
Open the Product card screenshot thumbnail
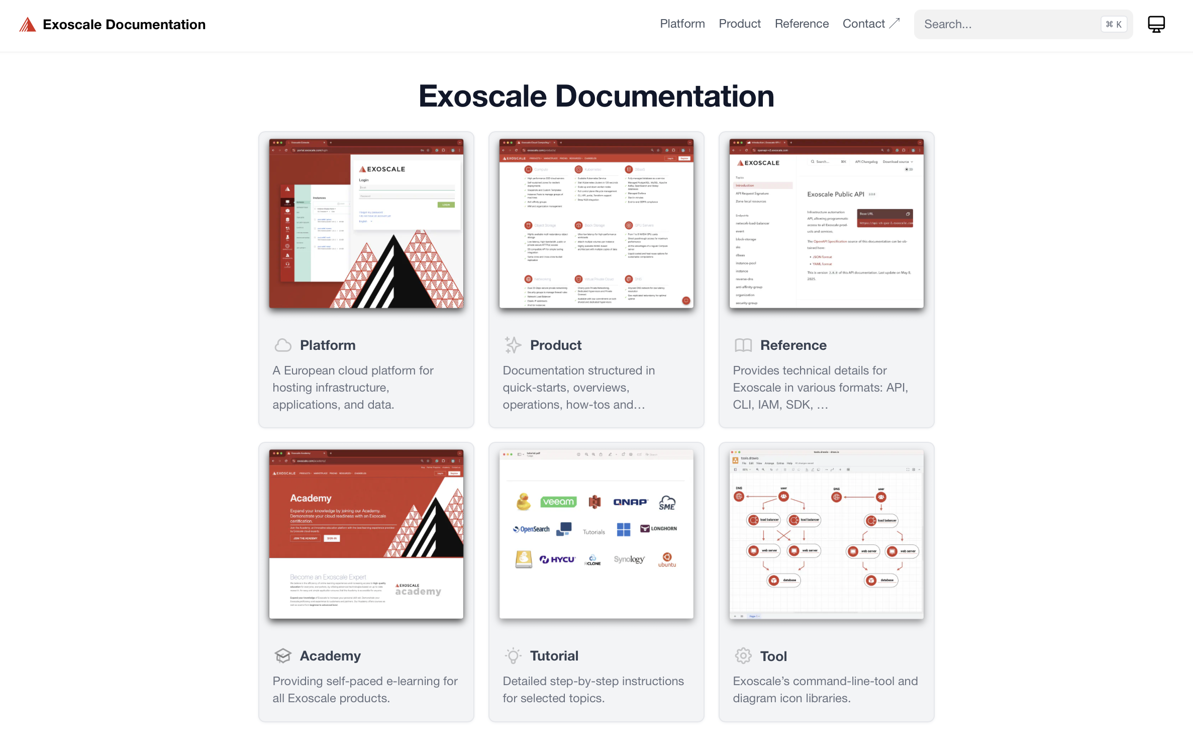596,224
